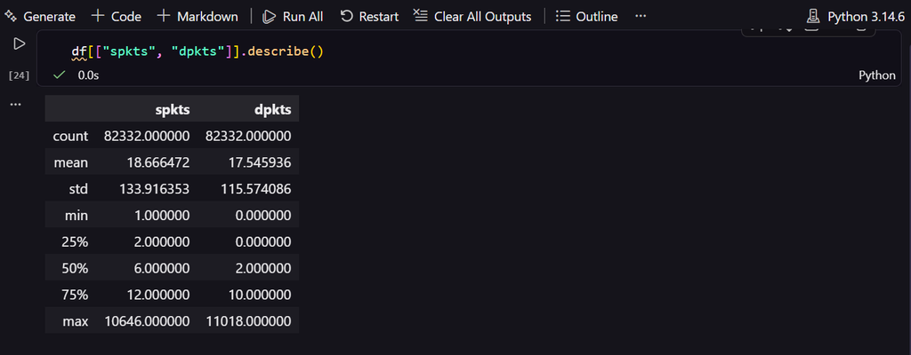Add a new Code cell
The width and height of the screenshot is (911, 355).
(x=117, y=16)
